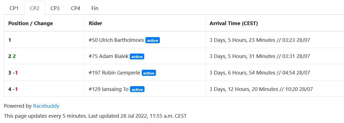Image resolution: width=344 pixels, height=123 pixels.
Task: Show the CP4 tab results
Action: [75, 8]
